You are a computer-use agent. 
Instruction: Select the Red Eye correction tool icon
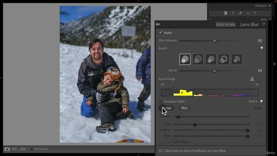(248, 13)
